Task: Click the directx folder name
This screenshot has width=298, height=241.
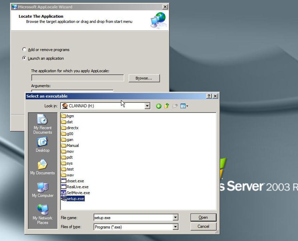Action: (73, 128)
